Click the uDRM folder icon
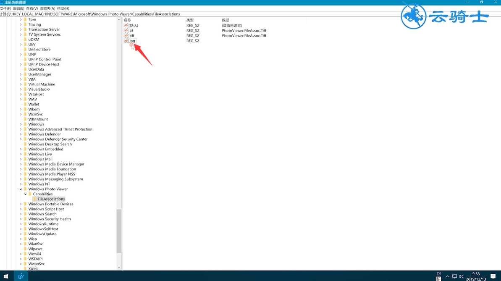The height and width of the screenshot is (281, 501). point(25,39)
